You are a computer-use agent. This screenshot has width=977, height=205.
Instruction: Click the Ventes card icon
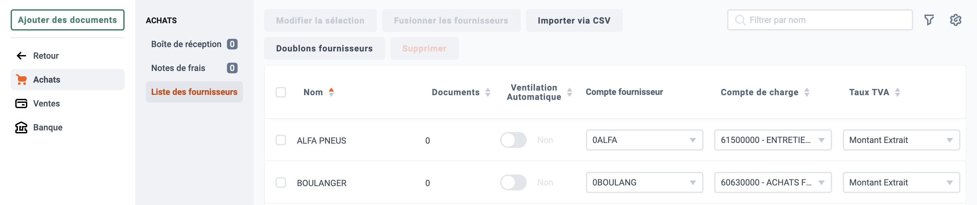[21, 103]
